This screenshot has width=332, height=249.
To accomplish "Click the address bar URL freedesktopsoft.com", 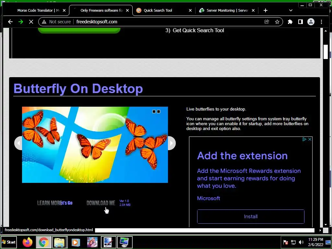I will [97, 22].
